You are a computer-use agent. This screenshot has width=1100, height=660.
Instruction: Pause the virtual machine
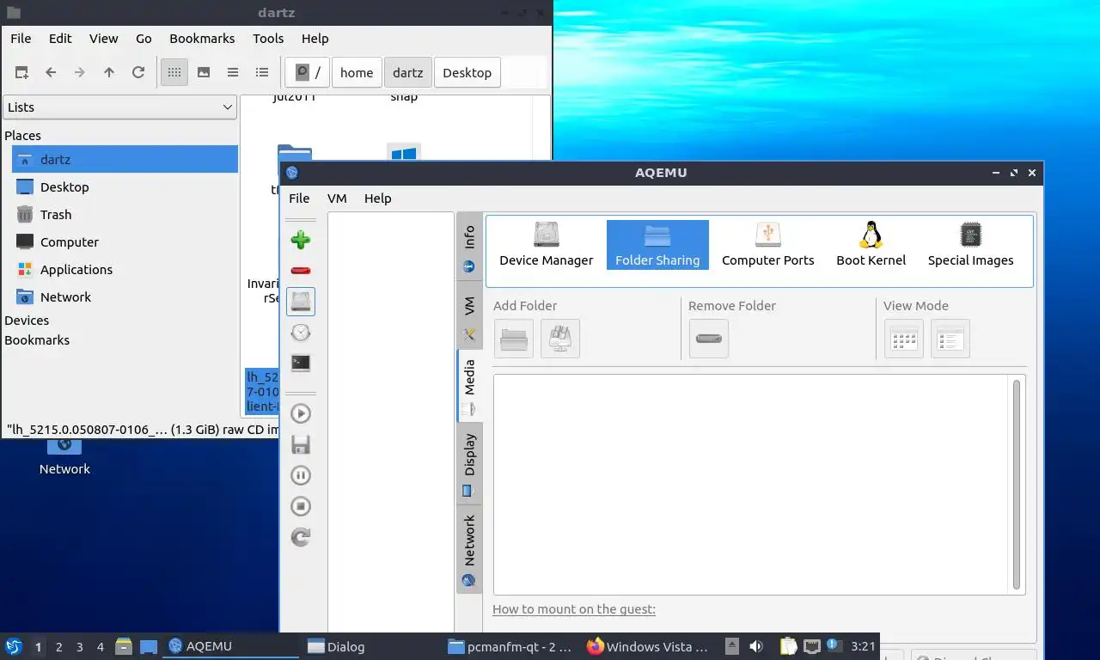click(301, 475)
